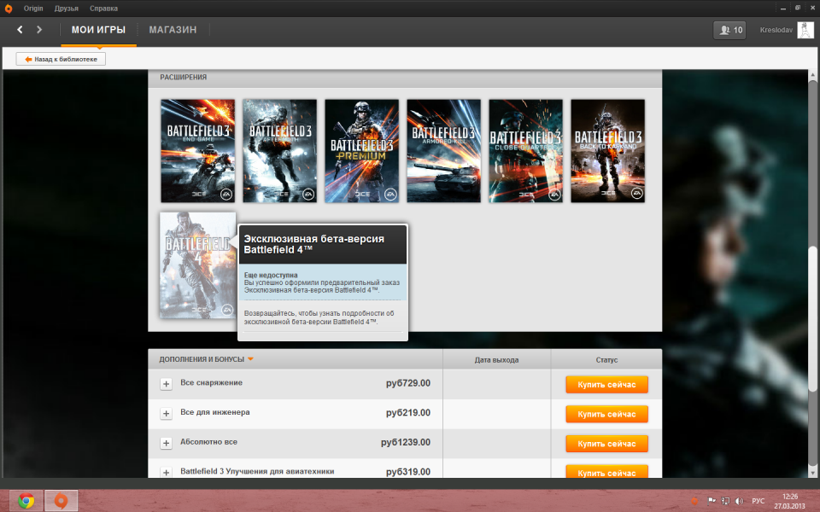Click the РАСШИРЕНИЯ section header

[183, 78]
